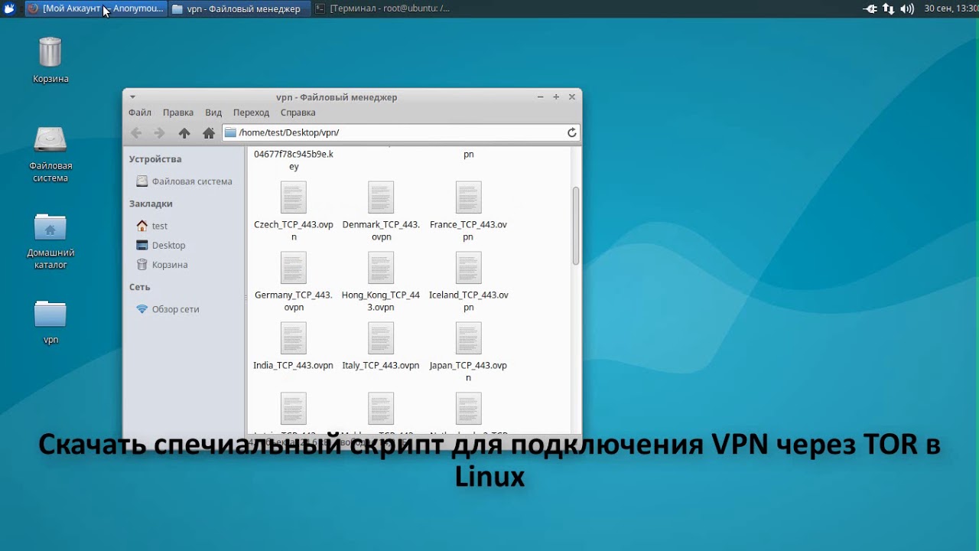Viewport: 979px width, 551px height.
Task: Click the file list vertical scrollbar
Action: (x=575, y=226)
